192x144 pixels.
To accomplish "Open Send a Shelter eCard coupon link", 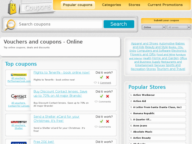I will [x=57, y=119].
